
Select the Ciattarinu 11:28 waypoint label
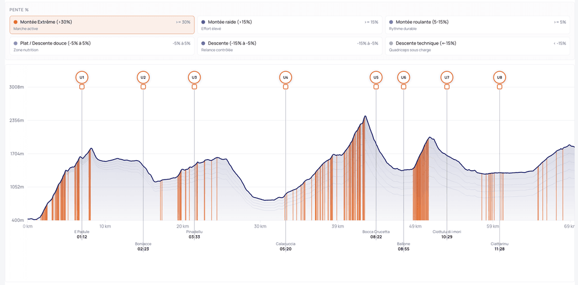click(x=499, y=246)
